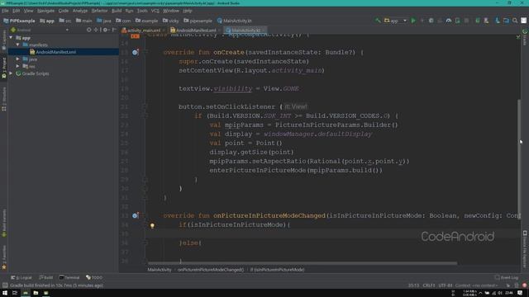529x297 pixels.
Task: Click the yellow intention lightbulb in the editor
Action: pyautogui.click(x=152, y=225)
